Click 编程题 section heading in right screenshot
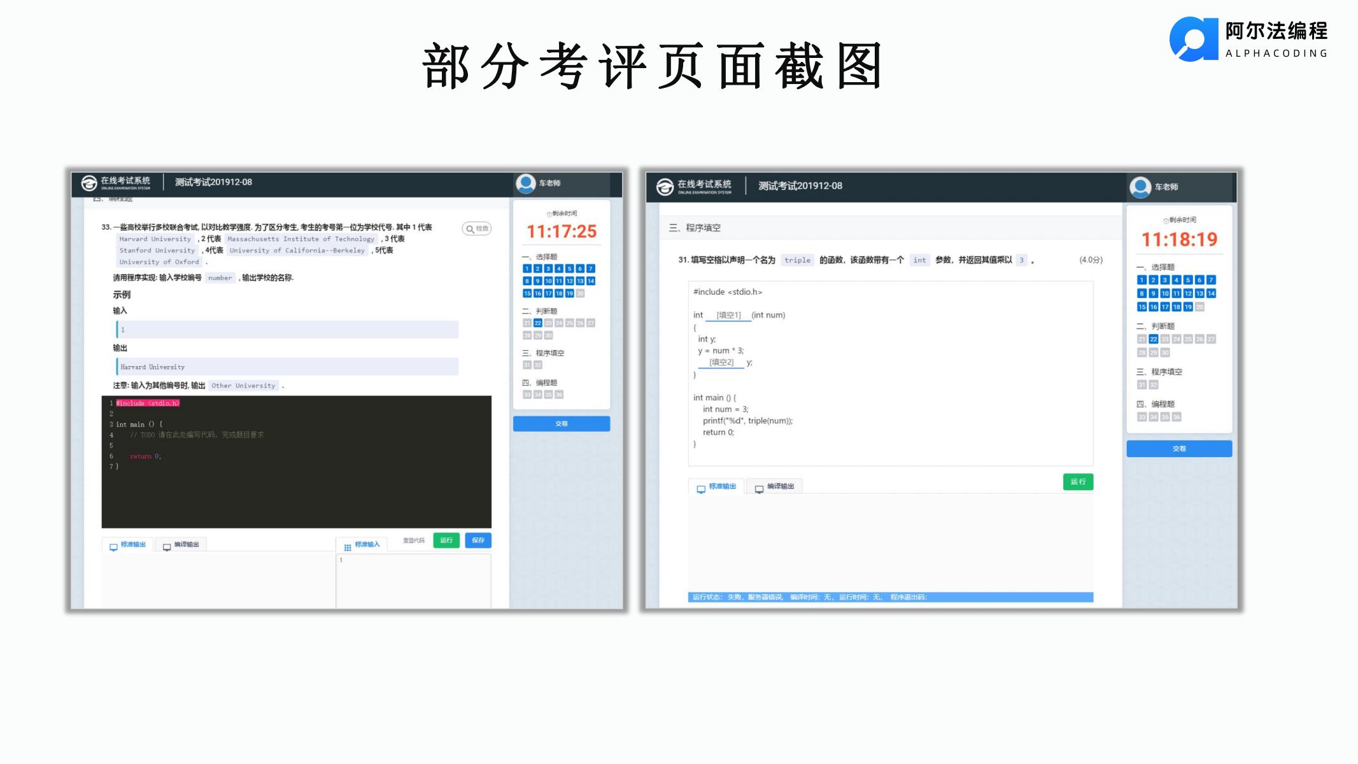Image resolution: width=1358 pixels, height=764 pixels. [1156, 404]
